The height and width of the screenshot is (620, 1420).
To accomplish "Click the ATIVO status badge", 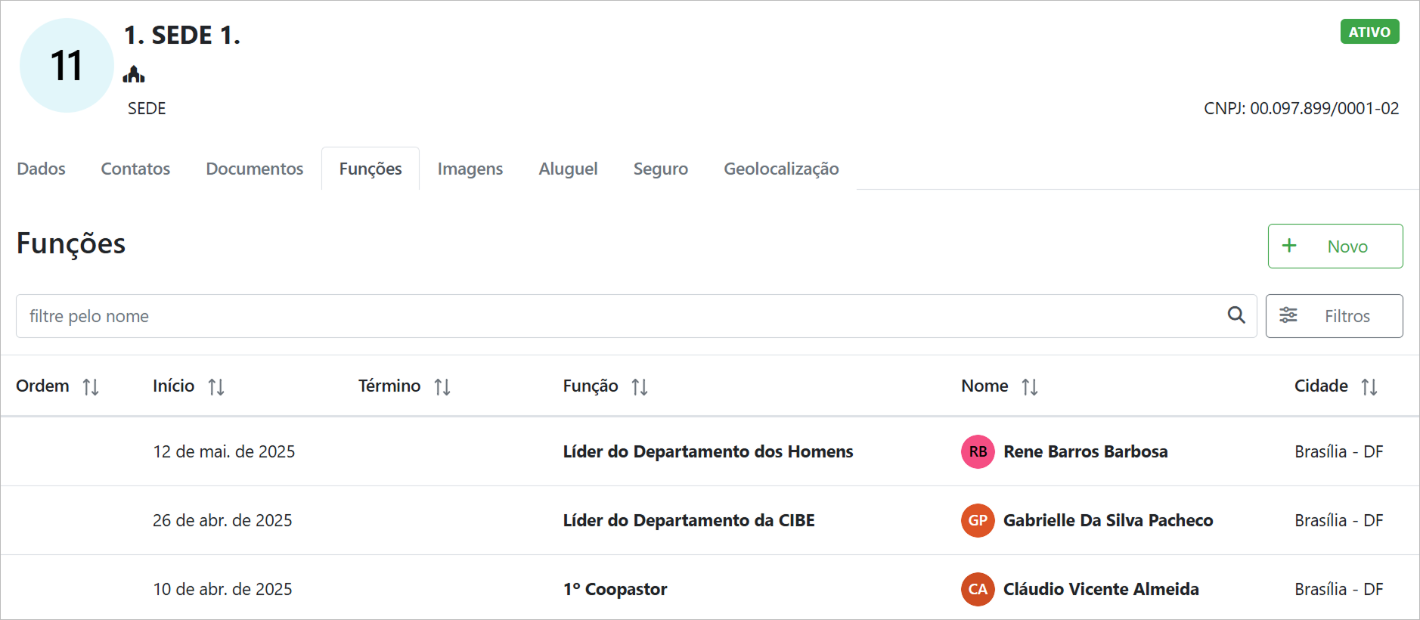I will [x=1369, y=32].
